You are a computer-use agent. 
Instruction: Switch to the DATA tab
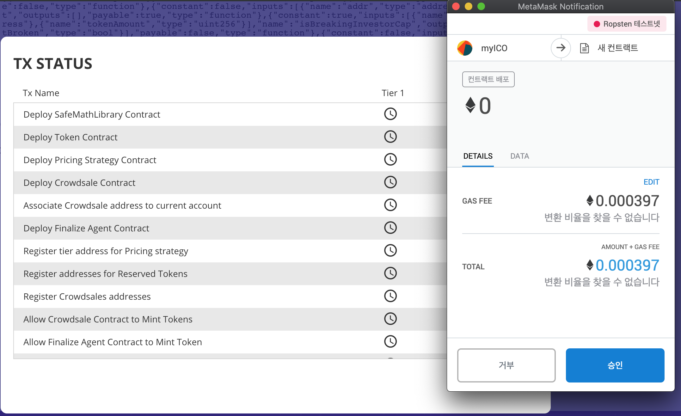[519, 156]
